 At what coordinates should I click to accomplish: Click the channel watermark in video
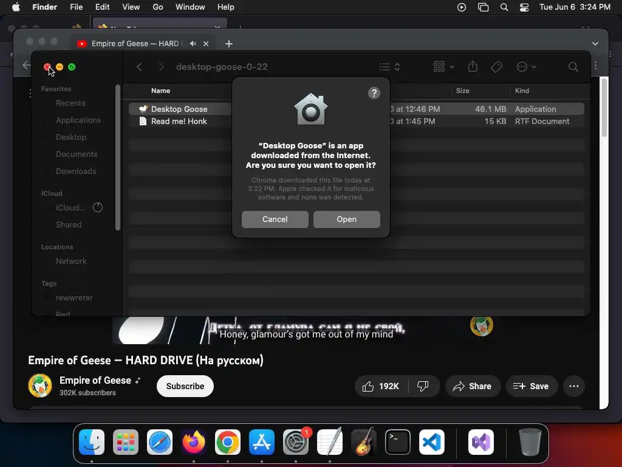coord(481,327)
